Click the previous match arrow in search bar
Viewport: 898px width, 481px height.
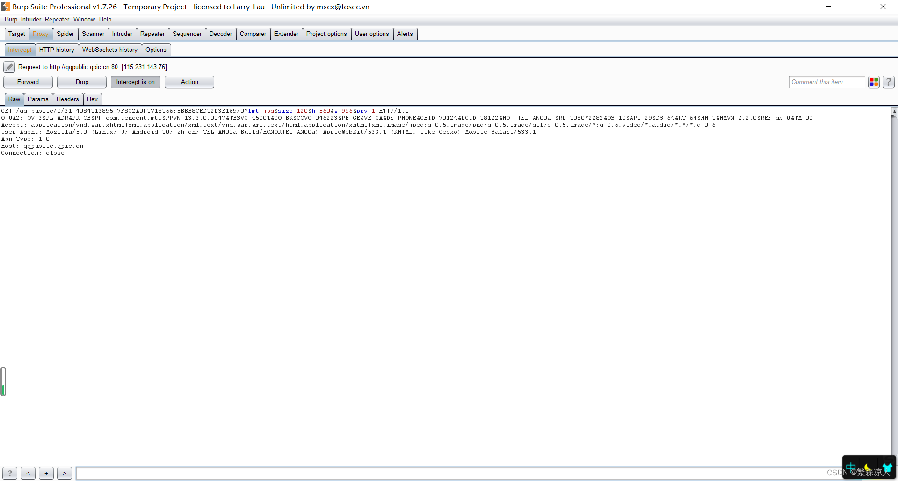[28, 473]
